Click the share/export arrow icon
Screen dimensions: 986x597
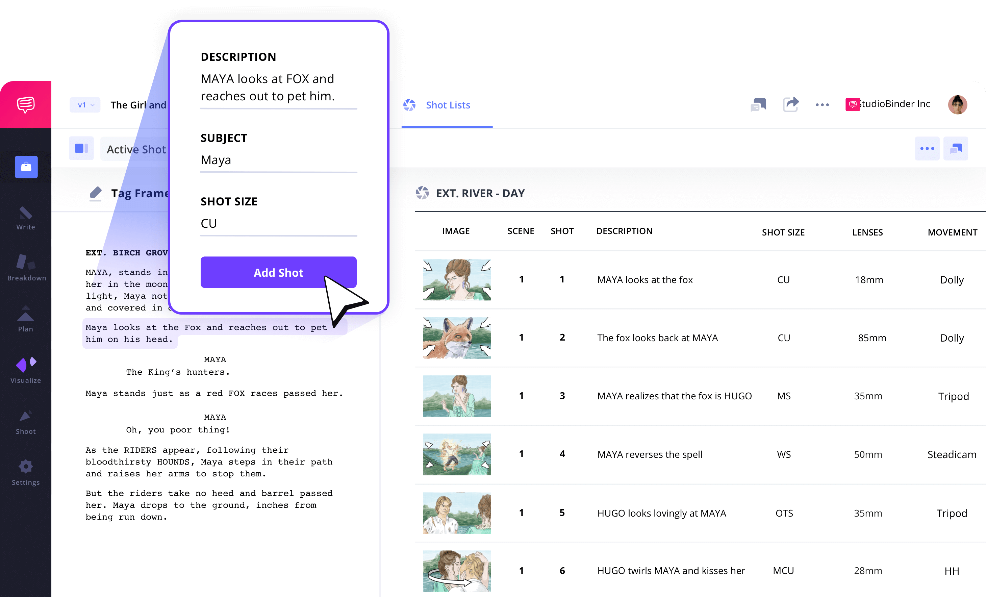click(791, 104)
